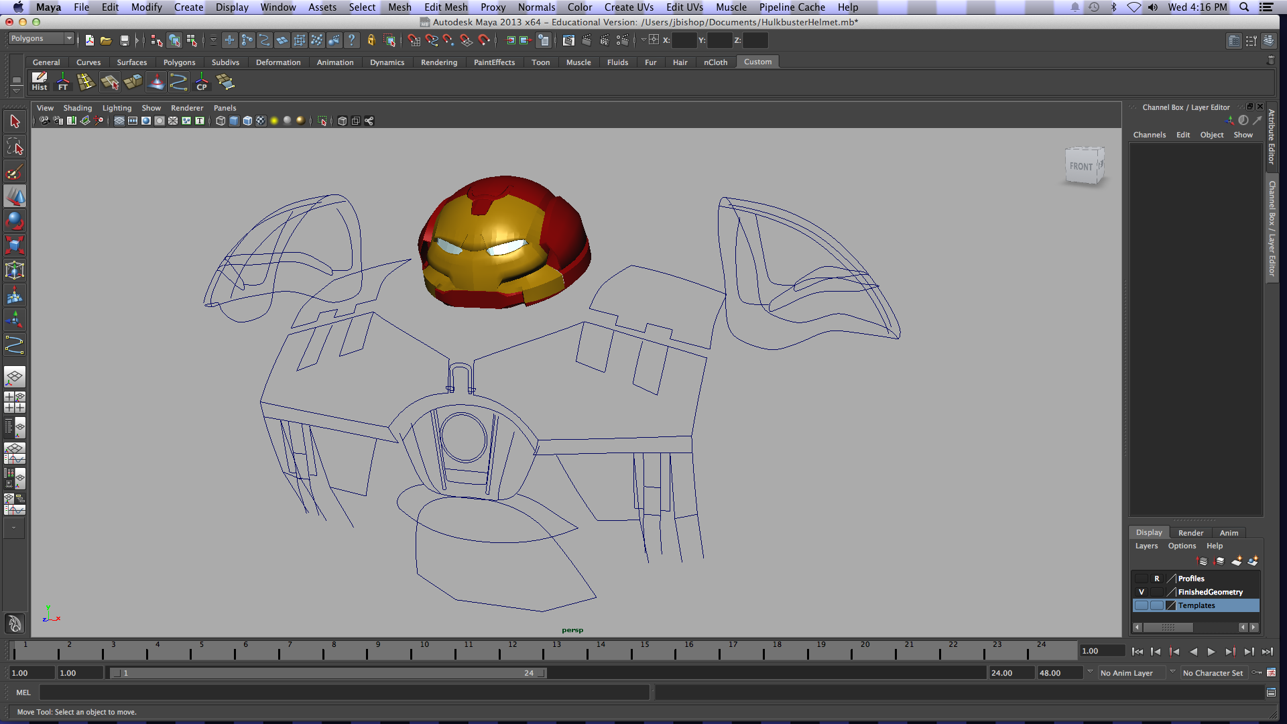Open Options menu in layer editor

[x=1182, y=546]
